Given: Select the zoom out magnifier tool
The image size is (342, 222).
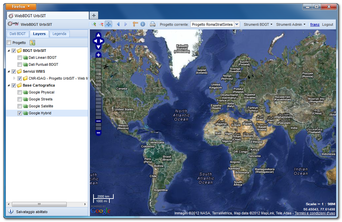Looking at the screenshot, I should 101,24.
